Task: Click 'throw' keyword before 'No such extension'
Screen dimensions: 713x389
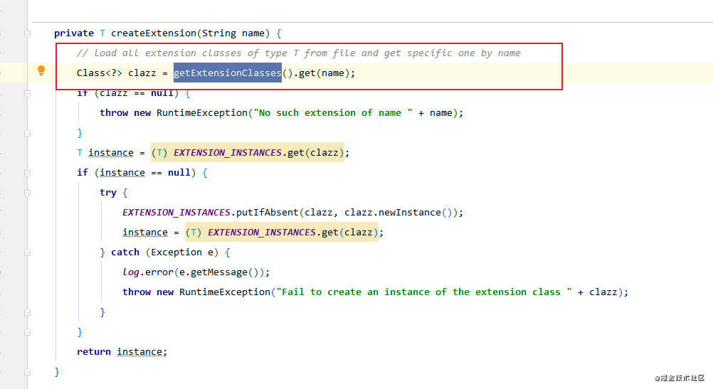Action: [114, 112]
